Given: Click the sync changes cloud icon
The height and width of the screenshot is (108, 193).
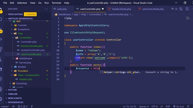Looking at the screenshot, I should click(x=13, y=106).
